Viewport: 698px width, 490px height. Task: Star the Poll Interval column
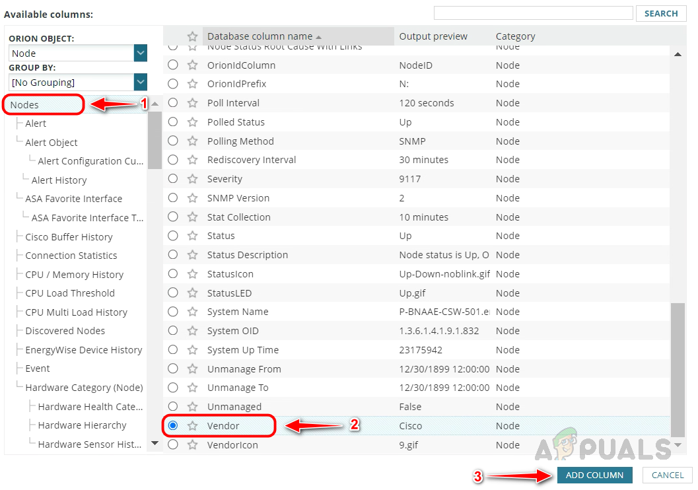pos(192,103)
